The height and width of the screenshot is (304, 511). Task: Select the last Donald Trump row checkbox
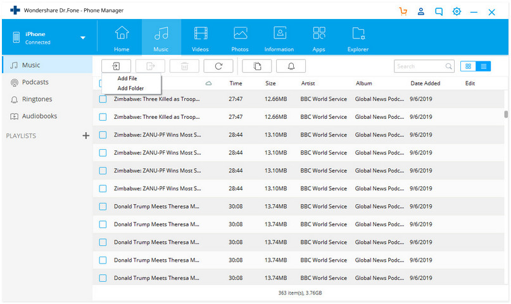[103, 277]
